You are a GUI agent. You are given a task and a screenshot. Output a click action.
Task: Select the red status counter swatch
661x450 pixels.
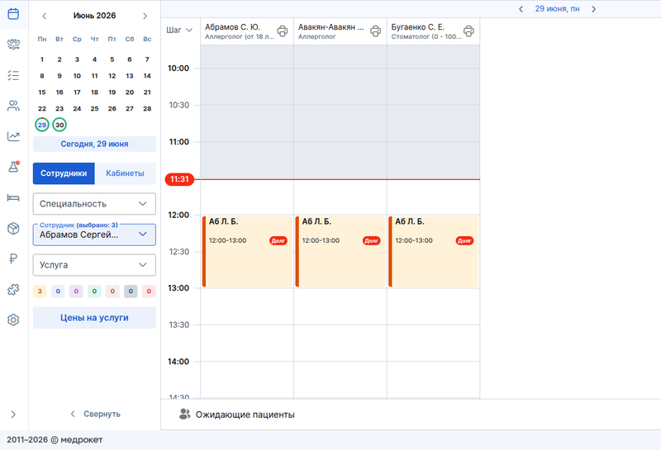pyautogui.click(x=149, y=291)
